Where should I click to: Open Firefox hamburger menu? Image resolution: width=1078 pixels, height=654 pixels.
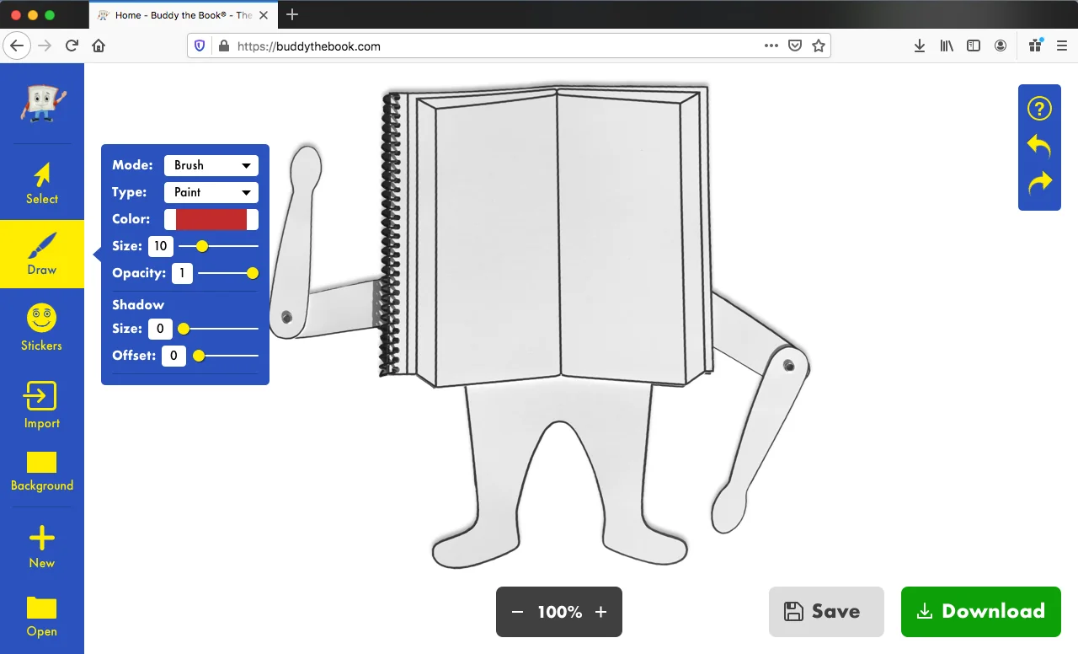pyautogui.click(x=1062, y=46)
